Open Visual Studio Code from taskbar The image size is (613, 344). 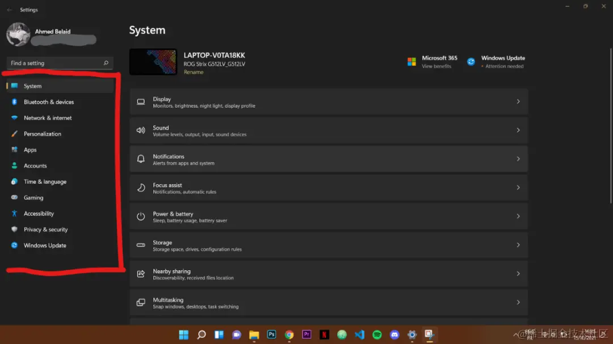(360, 334)
